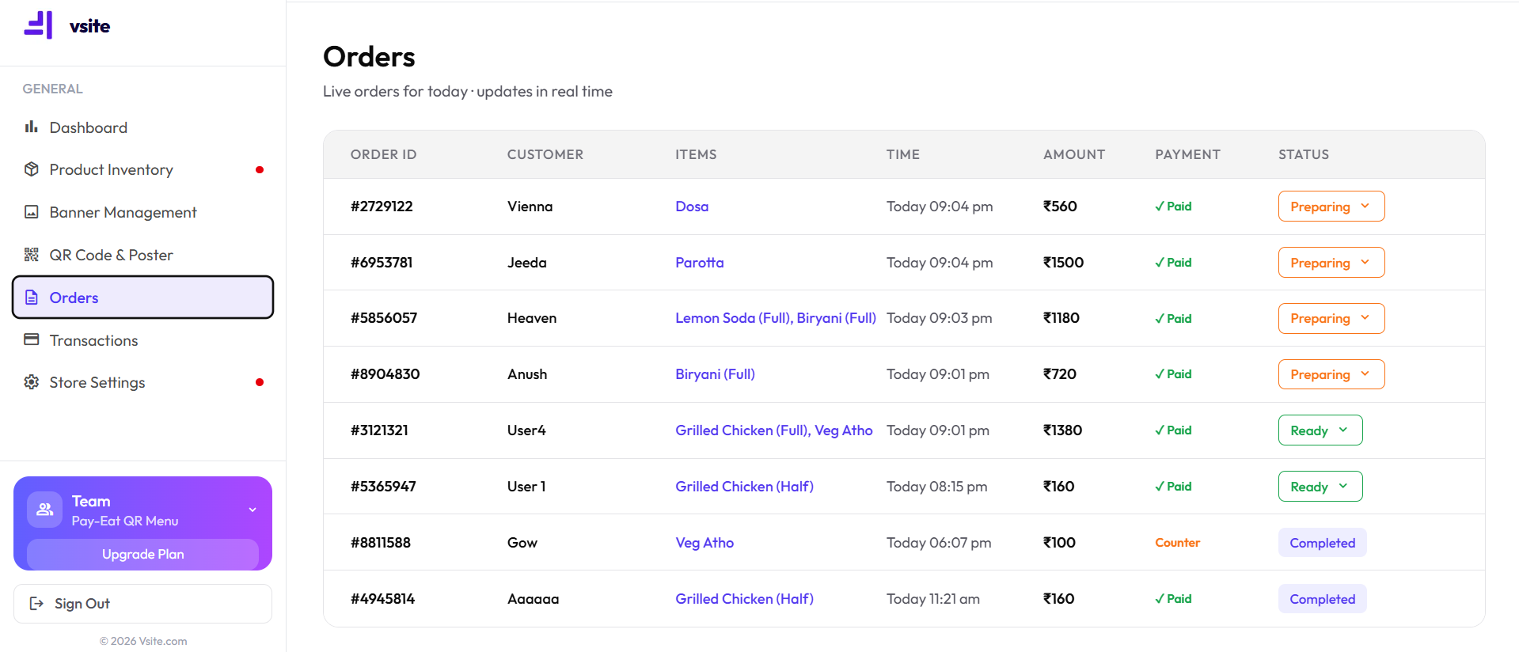
Task: Open status dropdown for Jeeda's order
Action: click(x=1331, y=263)
